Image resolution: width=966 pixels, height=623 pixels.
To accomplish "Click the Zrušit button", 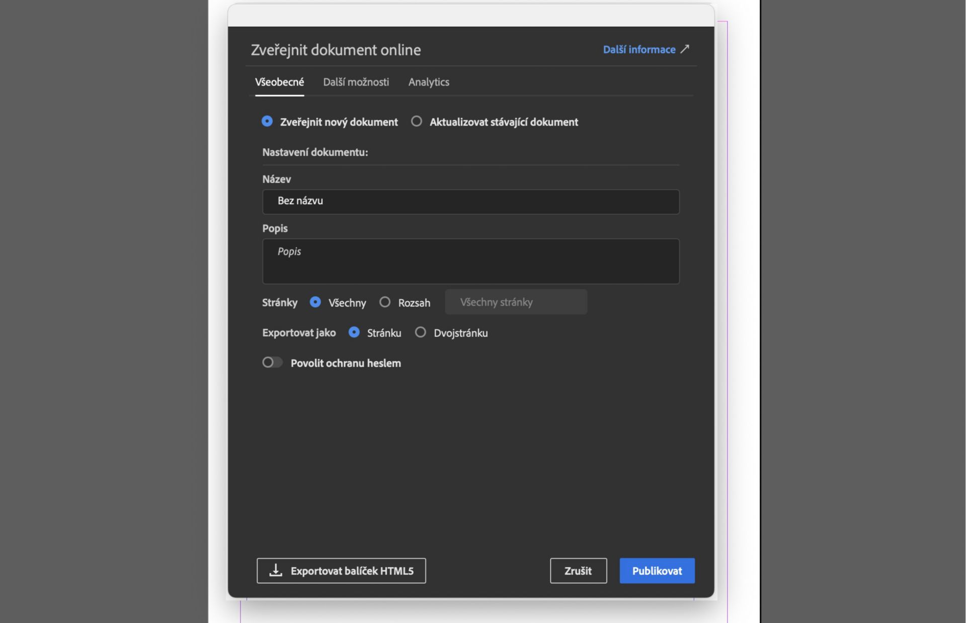I will pos(578,571).
